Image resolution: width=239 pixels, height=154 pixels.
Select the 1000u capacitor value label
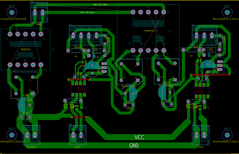166,83
